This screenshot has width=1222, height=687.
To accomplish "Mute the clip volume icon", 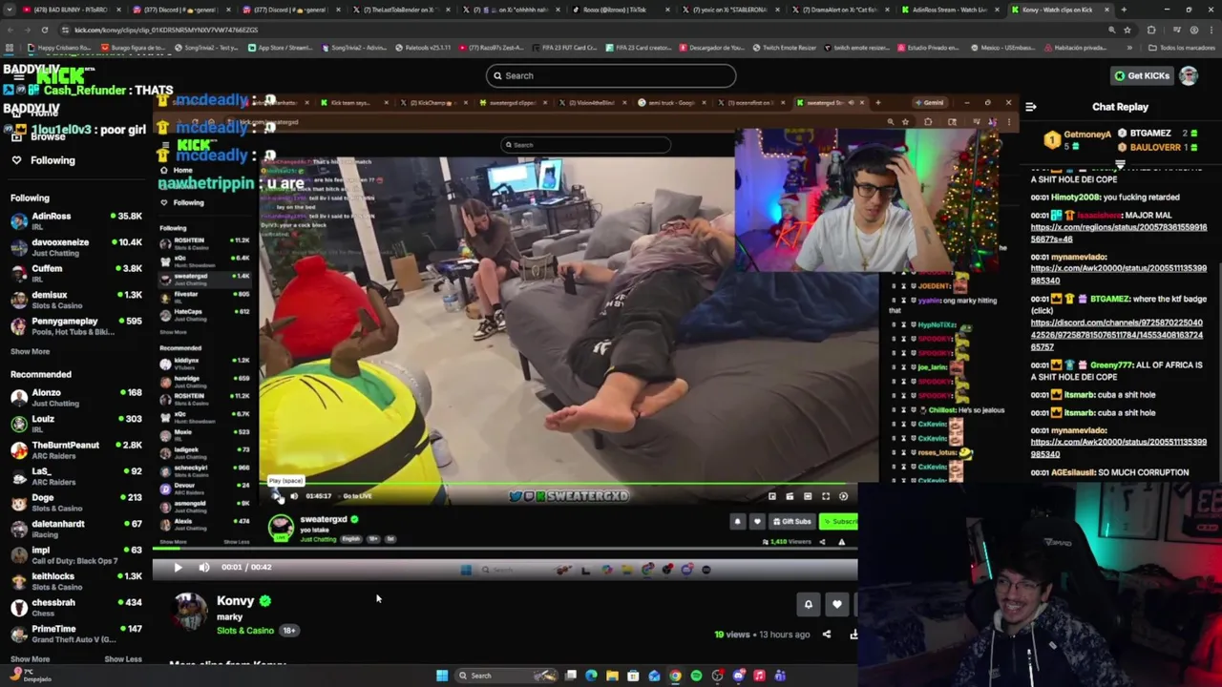I will point(203,568).
